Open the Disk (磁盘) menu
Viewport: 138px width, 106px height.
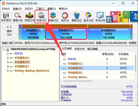17,9
